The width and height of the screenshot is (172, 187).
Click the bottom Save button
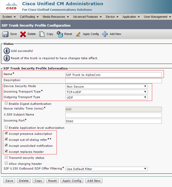pos(9,181)
